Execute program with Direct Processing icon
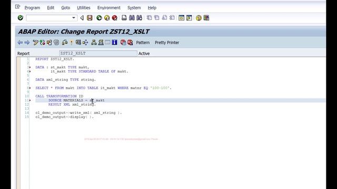This screenshot has height=189, width=337. click(x=78, y=43)
